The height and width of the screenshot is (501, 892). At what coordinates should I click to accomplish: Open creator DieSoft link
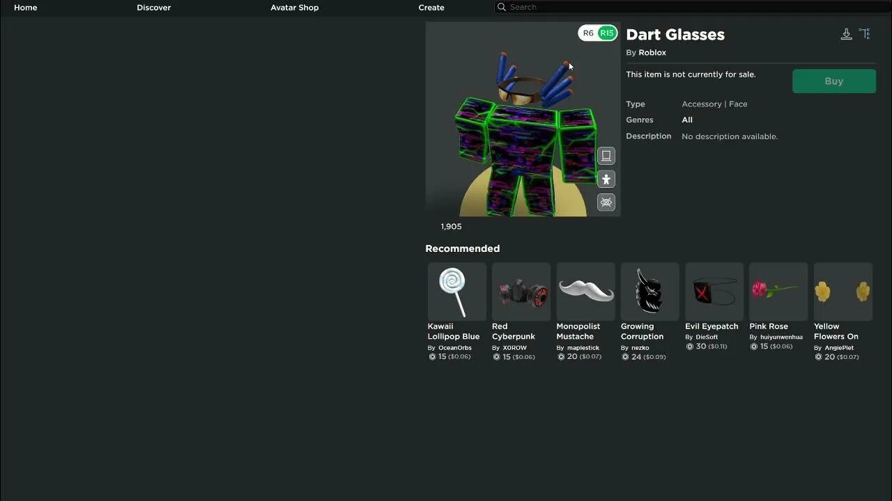coord(707,337)
